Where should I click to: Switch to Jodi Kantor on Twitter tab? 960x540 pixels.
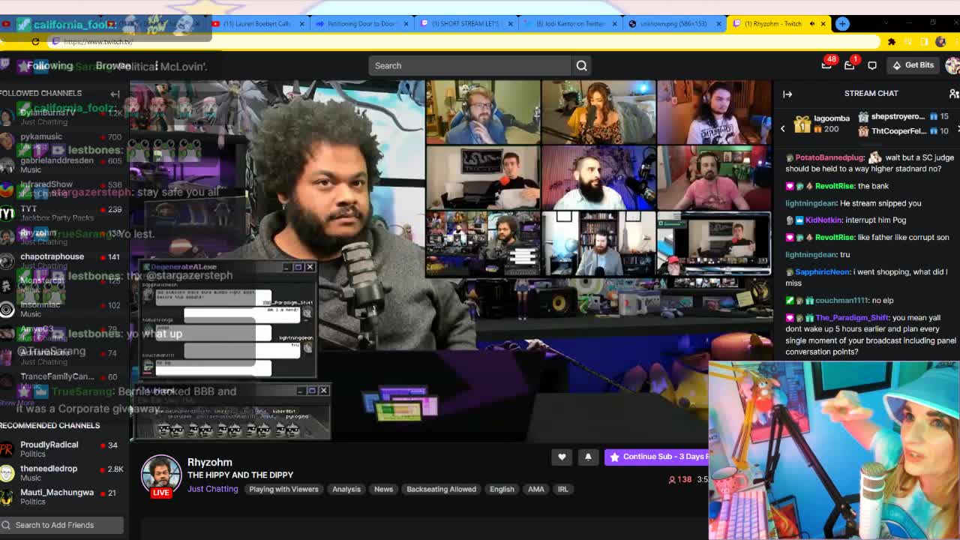pyautogui.click(x=569, y=23)
